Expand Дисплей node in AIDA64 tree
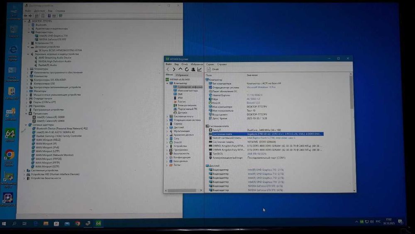 167,128
